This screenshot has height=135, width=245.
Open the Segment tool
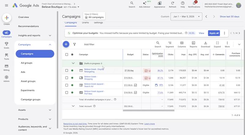point(170,44)
